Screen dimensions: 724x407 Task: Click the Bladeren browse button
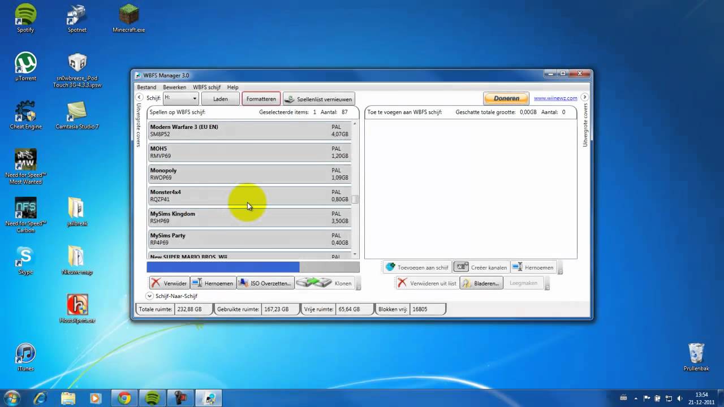point(481,283)
